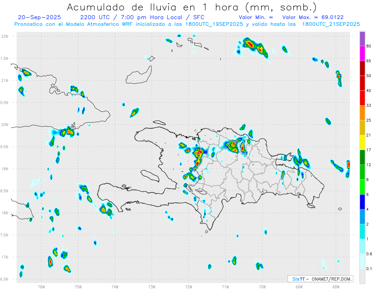Image resolution: width=377 pixels, height=291 pixels.
Task: Click the 'Valor Max. = 69.0122' text
Action: point(313,17)
